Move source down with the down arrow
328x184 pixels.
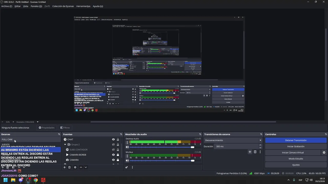(x=86, y=167)
